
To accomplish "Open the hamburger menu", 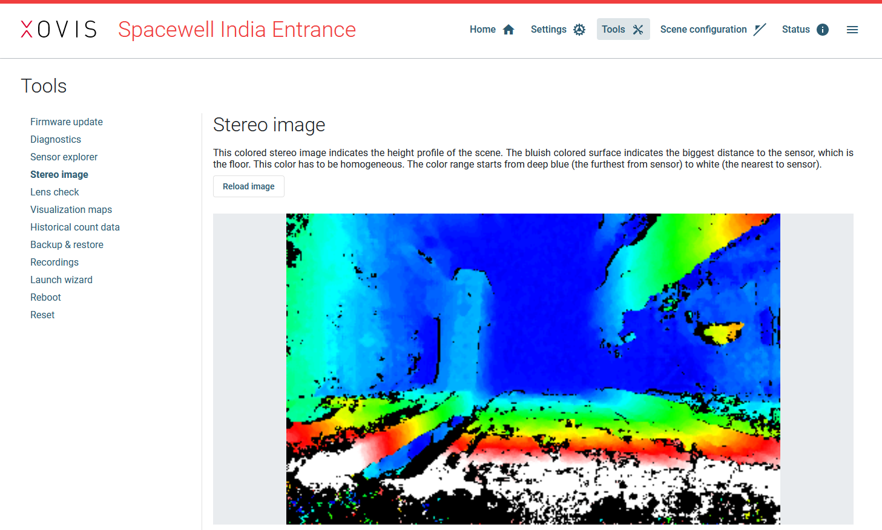I will pos(852,30).
